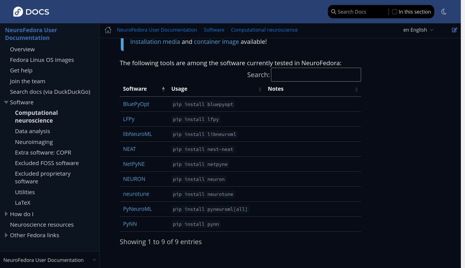This screenshot has width=465, height=268.
Task: Open the neurotune link
Action: click(136, 194)
